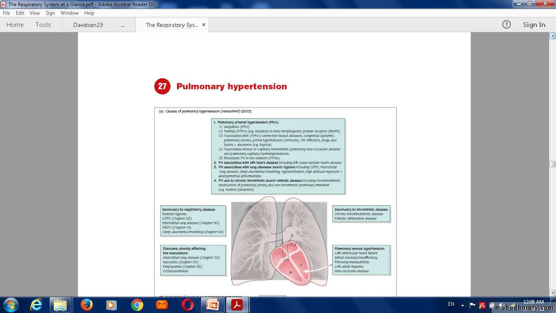Screen dimensions: 556x313
Task: Switch to PowerPoint in the taskbar
Action: 212,305
